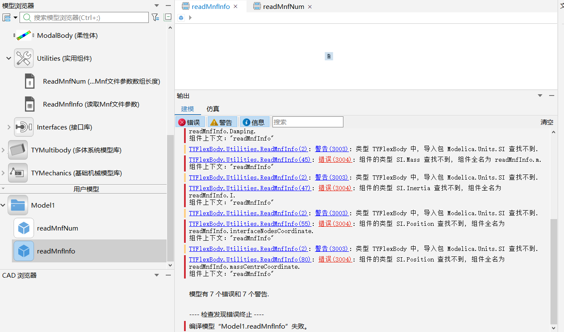Open the 输出 panel options dropdown
The width and height of the screenshot is (564, 332).
pyautogui.click(x=540, y=96)
